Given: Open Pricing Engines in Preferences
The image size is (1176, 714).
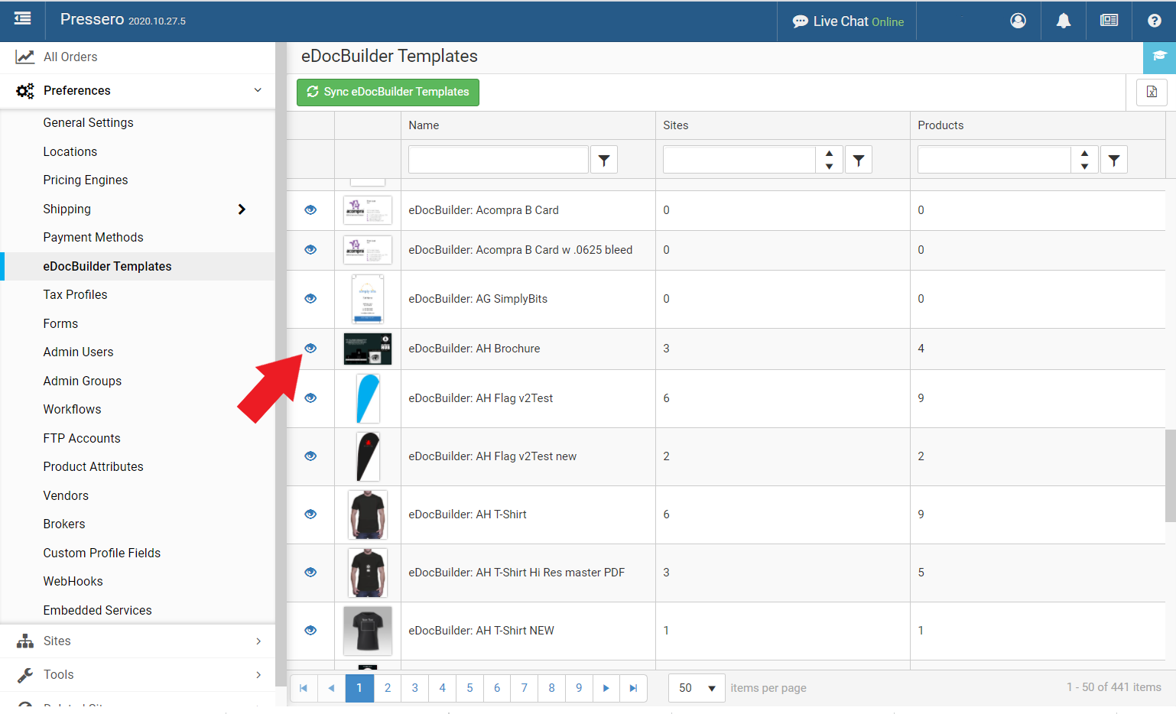Looking at the screenshot, I should [86, 180].
